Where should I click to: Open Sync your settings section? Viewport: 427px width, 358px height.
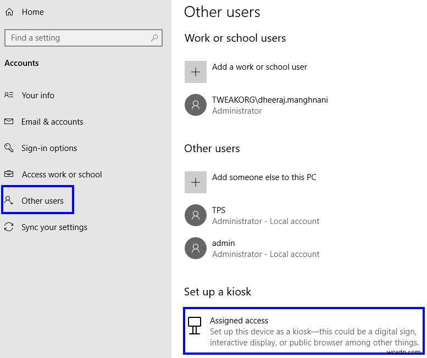pyautogui.click(x=54, y=227)
